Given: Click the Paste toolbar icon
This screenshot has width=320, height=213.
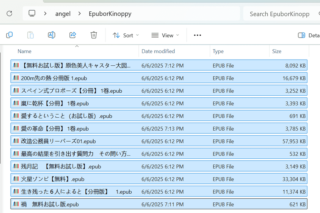Looking at the screenshot, I should [30, 35].
